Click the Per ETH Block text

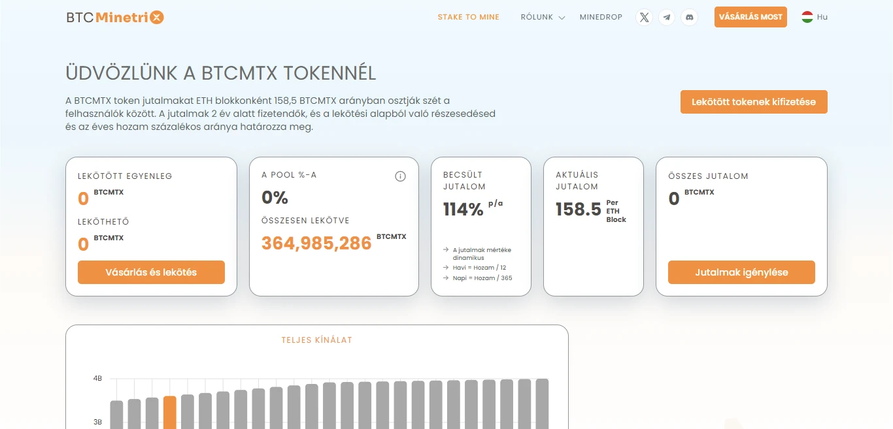pyautogui.click(x=616, y=211)
